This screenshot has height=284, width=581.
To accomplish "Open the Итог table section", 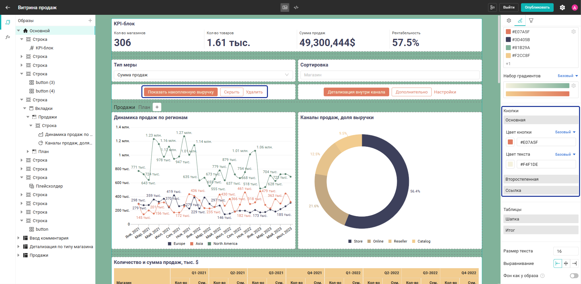I will 540,230.
